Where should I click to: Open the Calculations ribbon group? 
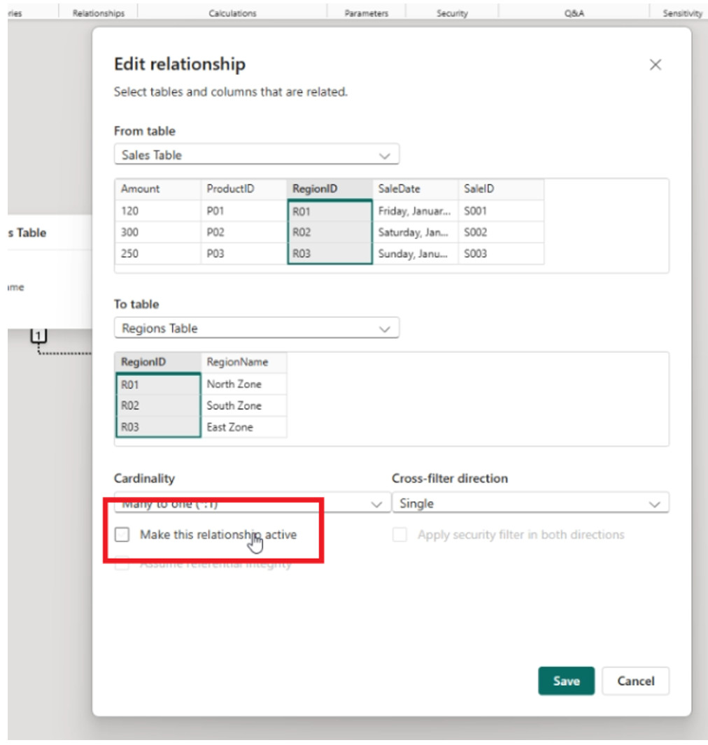click(232, 13)
